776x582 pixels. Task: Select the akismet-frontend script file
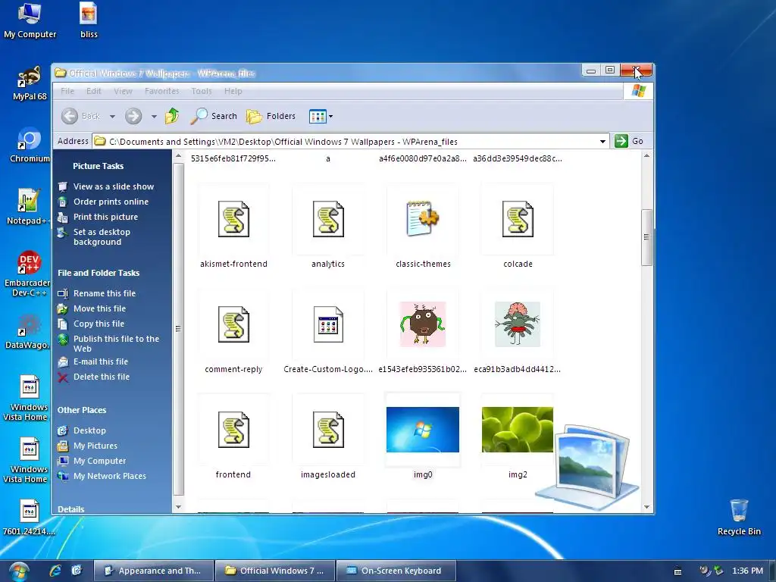pyautogui.click(x=233, y=219)
